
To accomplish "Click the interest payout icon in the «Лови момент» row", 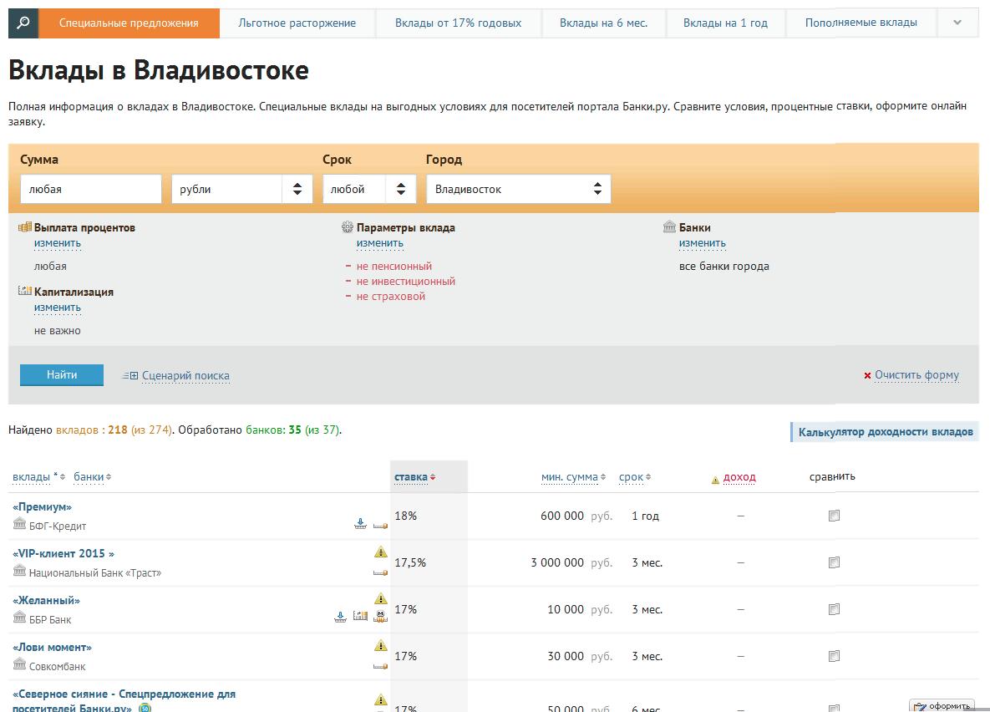I will pyautogui.click(x=380, y=666).
